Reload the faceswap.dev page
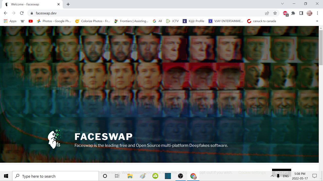The height and width of the screenshot is (181, 323). [x=22, y=13]
